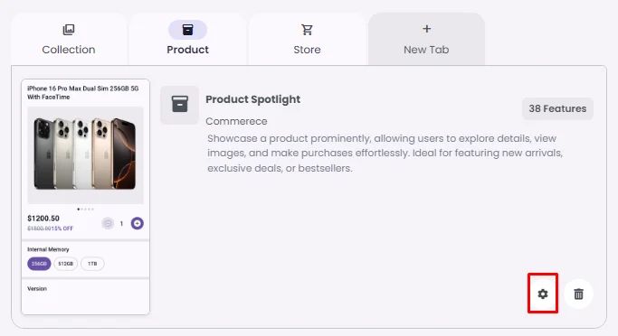
Task: Select the 1TB memory option
Action: 92,264
